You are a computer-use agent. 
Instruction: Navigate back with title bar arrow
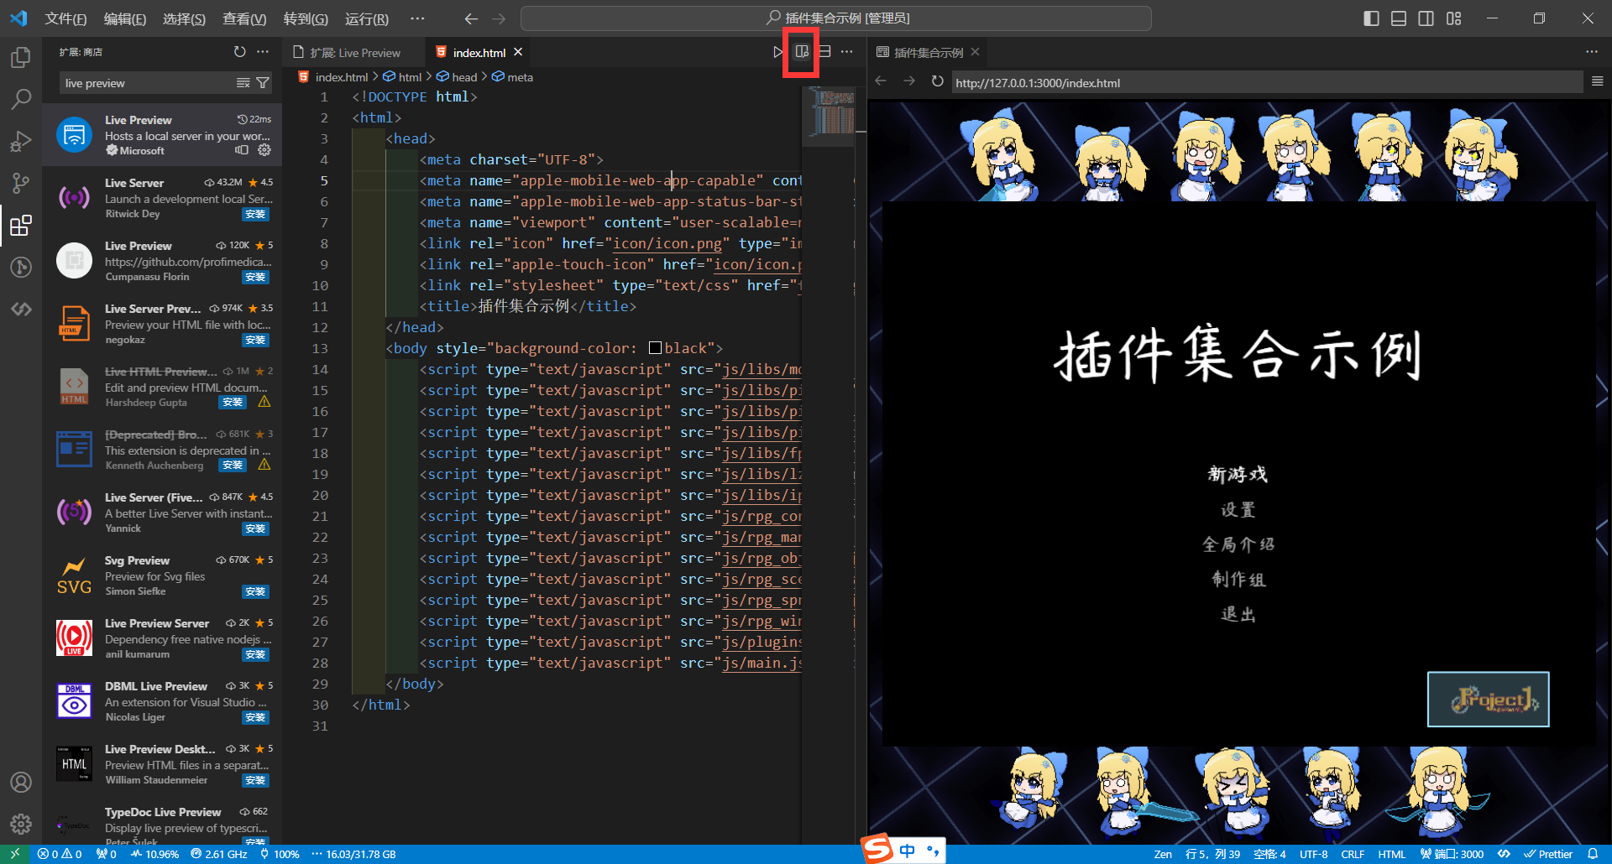tap(471, 18)
